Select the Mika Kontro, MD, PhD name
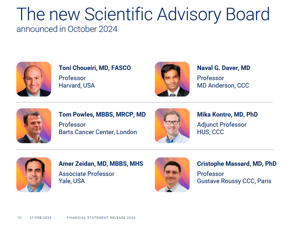This screenshot has height=227, width=299. click(x=227, y=114)
